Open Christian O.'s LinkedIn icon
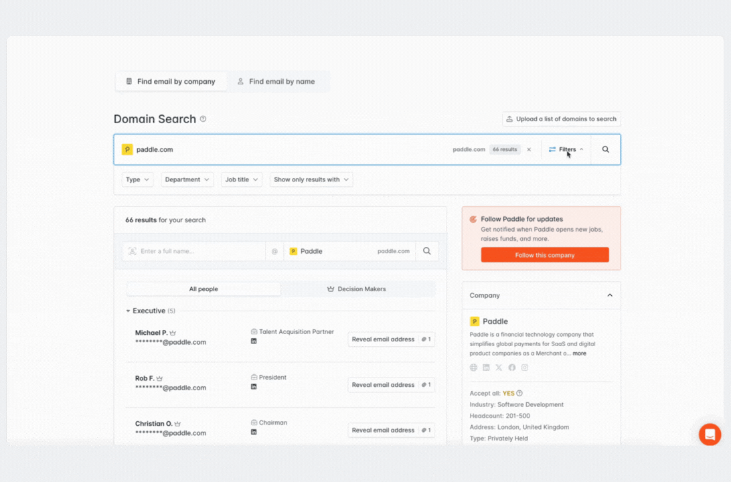This screenshot has height=482, width=731. [x=254, y=432]
